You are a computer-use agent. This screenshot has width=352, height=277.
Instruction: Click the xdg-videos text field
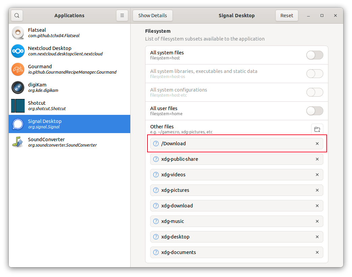[x=237, y=175]
